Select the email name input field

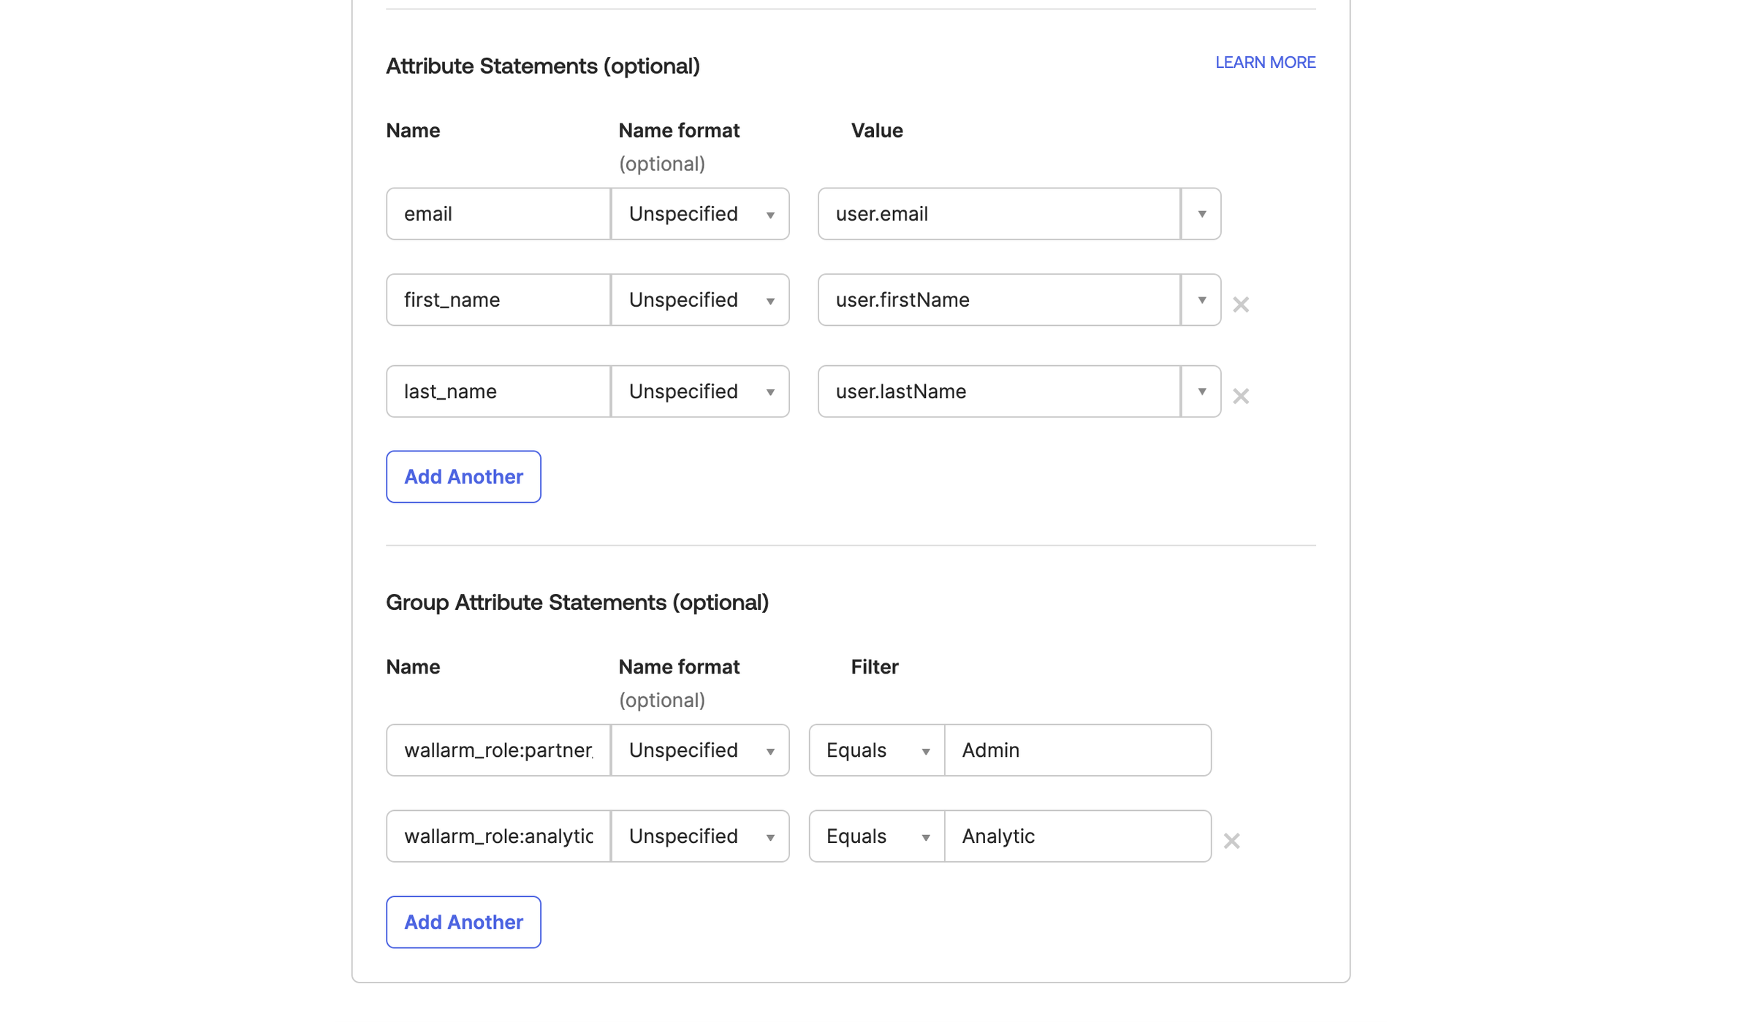497,213
